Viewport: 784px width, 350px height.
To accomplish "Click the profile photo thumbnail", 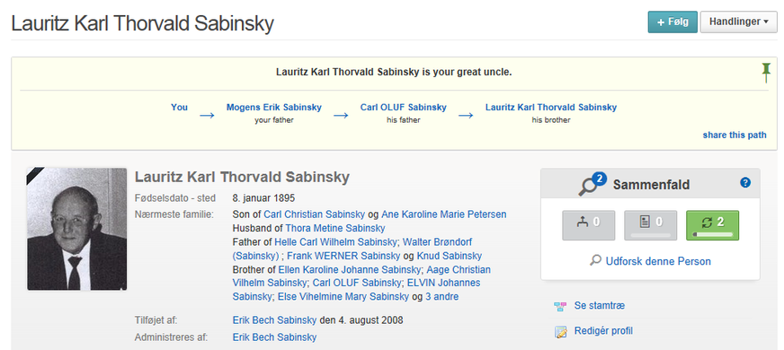I will (76, 229).
